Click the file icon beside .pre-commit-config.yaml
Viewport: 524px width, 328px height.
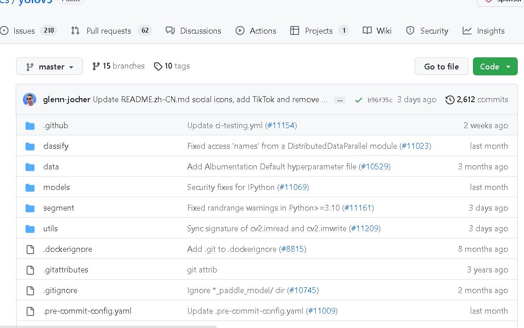[x=30, y=311]
